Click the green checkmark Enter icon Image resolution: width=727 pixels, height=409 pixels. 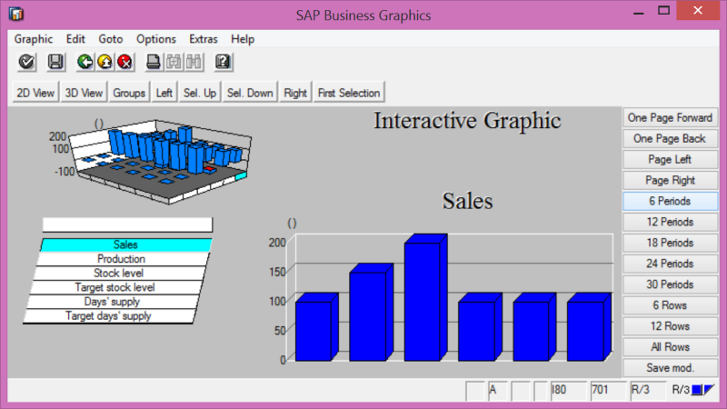[26, 62]
